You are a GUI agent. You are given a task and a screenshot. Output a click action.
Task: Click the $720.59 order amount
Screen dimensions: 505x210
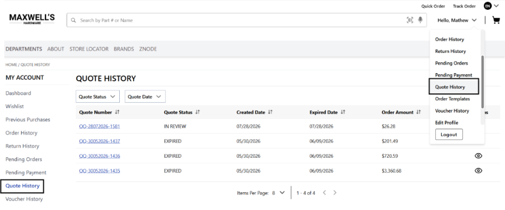pos(390,156)
